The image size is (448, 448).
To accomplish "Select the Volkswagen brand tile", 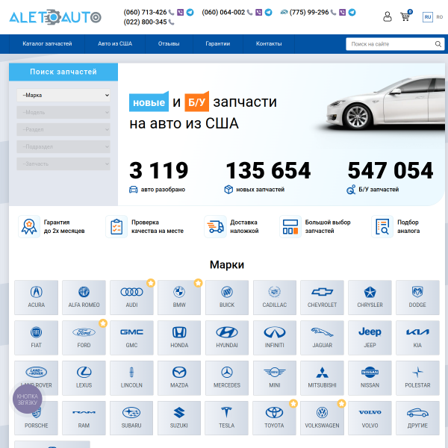I will (323, 418).
